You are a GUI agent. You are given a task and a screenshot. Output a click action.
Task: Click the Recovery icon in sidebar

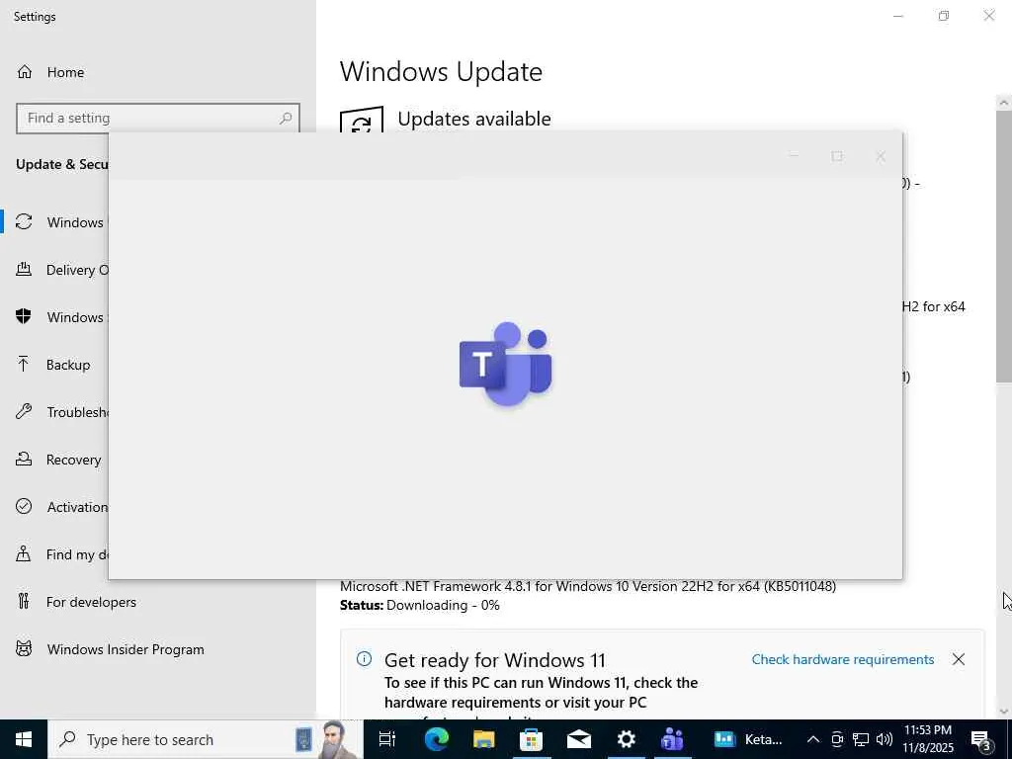24,459
